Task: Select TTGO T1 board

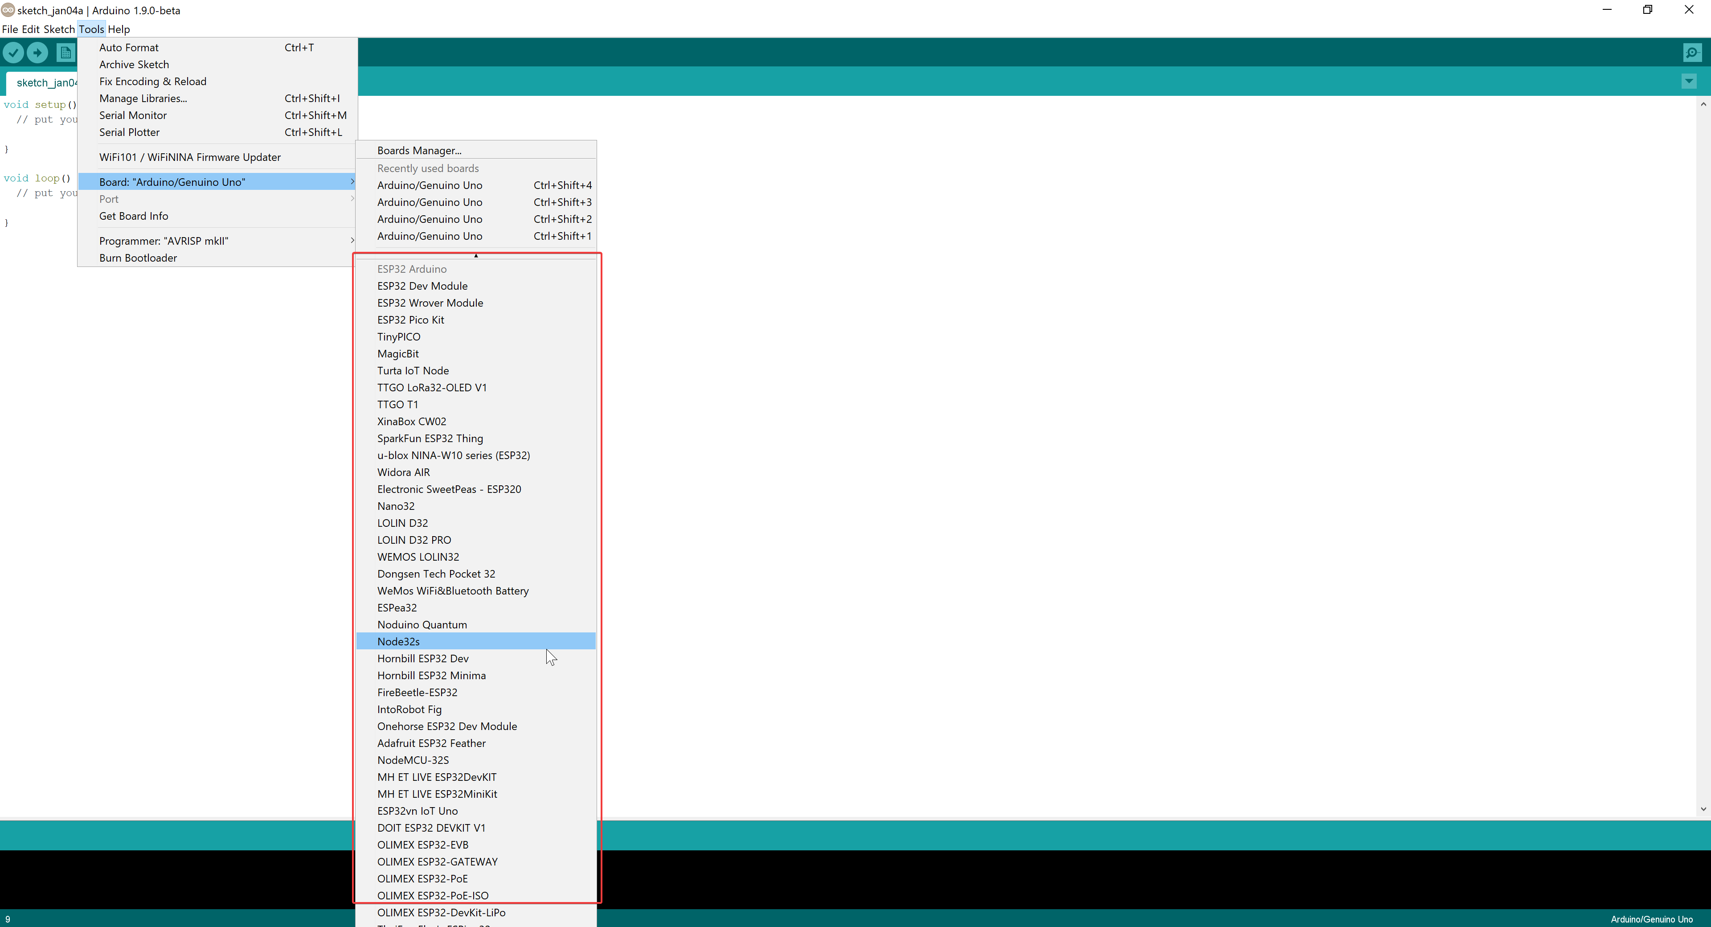Action: point(475,405)
